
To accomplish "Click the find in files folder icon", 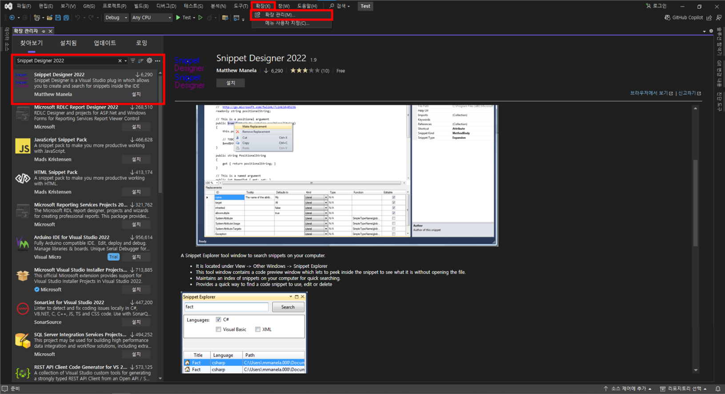I will (x=225, y=18).
